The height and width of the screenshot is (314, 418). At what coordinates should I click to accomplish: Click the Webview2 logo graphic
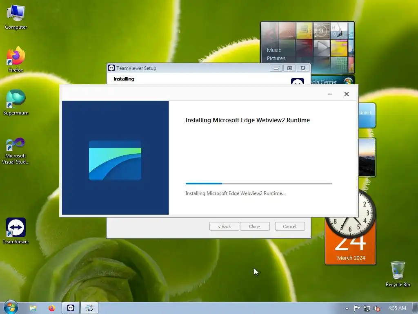(x=115, y=160)
